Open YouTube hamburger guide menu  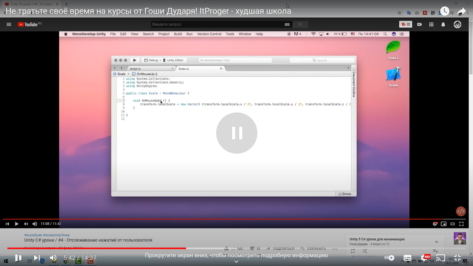[9, 24]
